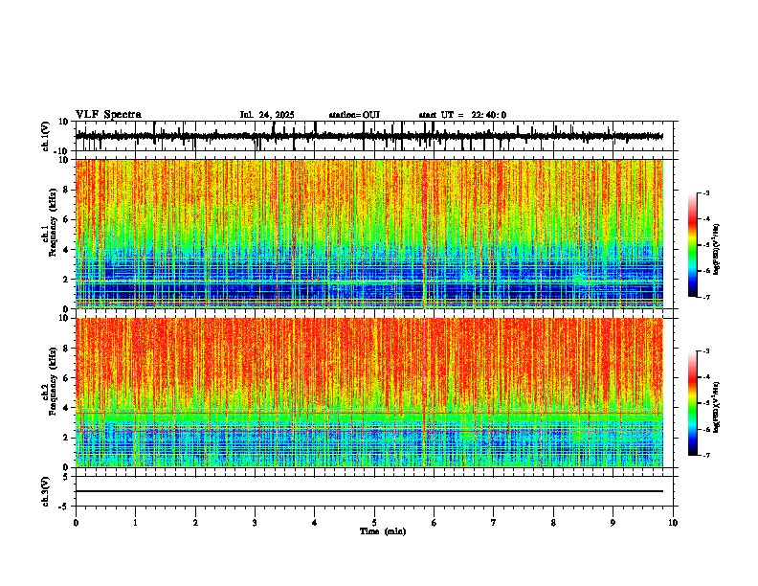This screenshot has width=758, height=586.
Task: Click the ch.2 colorbar "log(PSD)" unit label
Action: [x=717, y=407]
